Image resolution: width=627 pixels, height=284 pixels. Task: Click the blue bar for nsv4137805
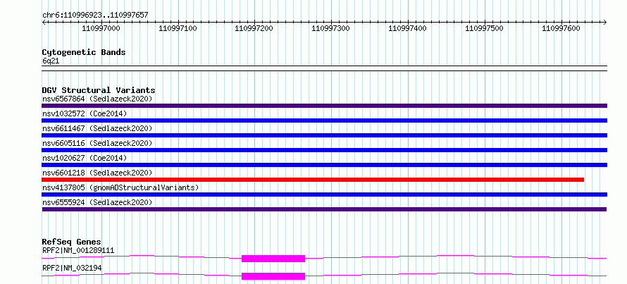tap(324, 195)
